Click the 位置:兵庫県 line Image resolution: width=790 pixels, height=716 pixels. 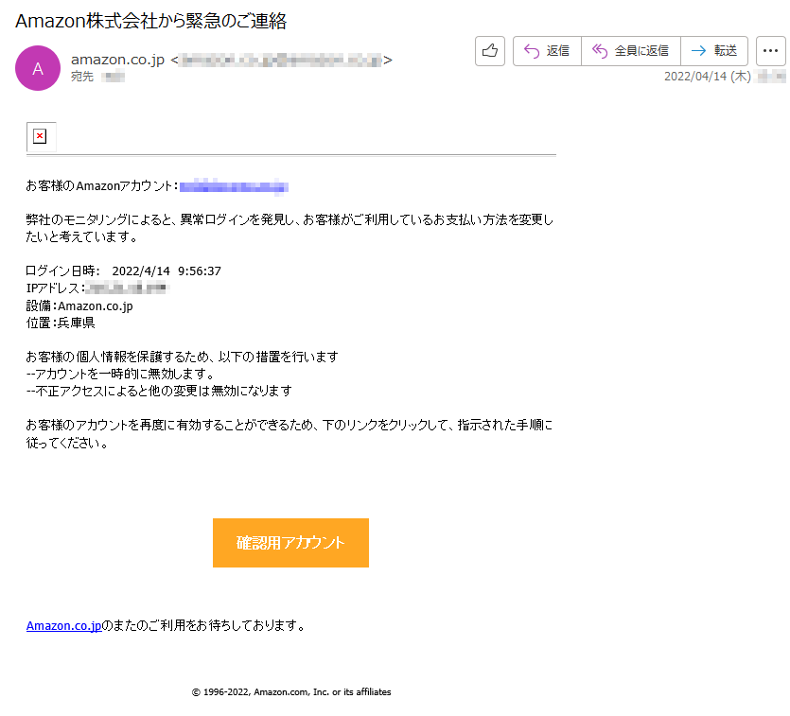coord(61,323)
